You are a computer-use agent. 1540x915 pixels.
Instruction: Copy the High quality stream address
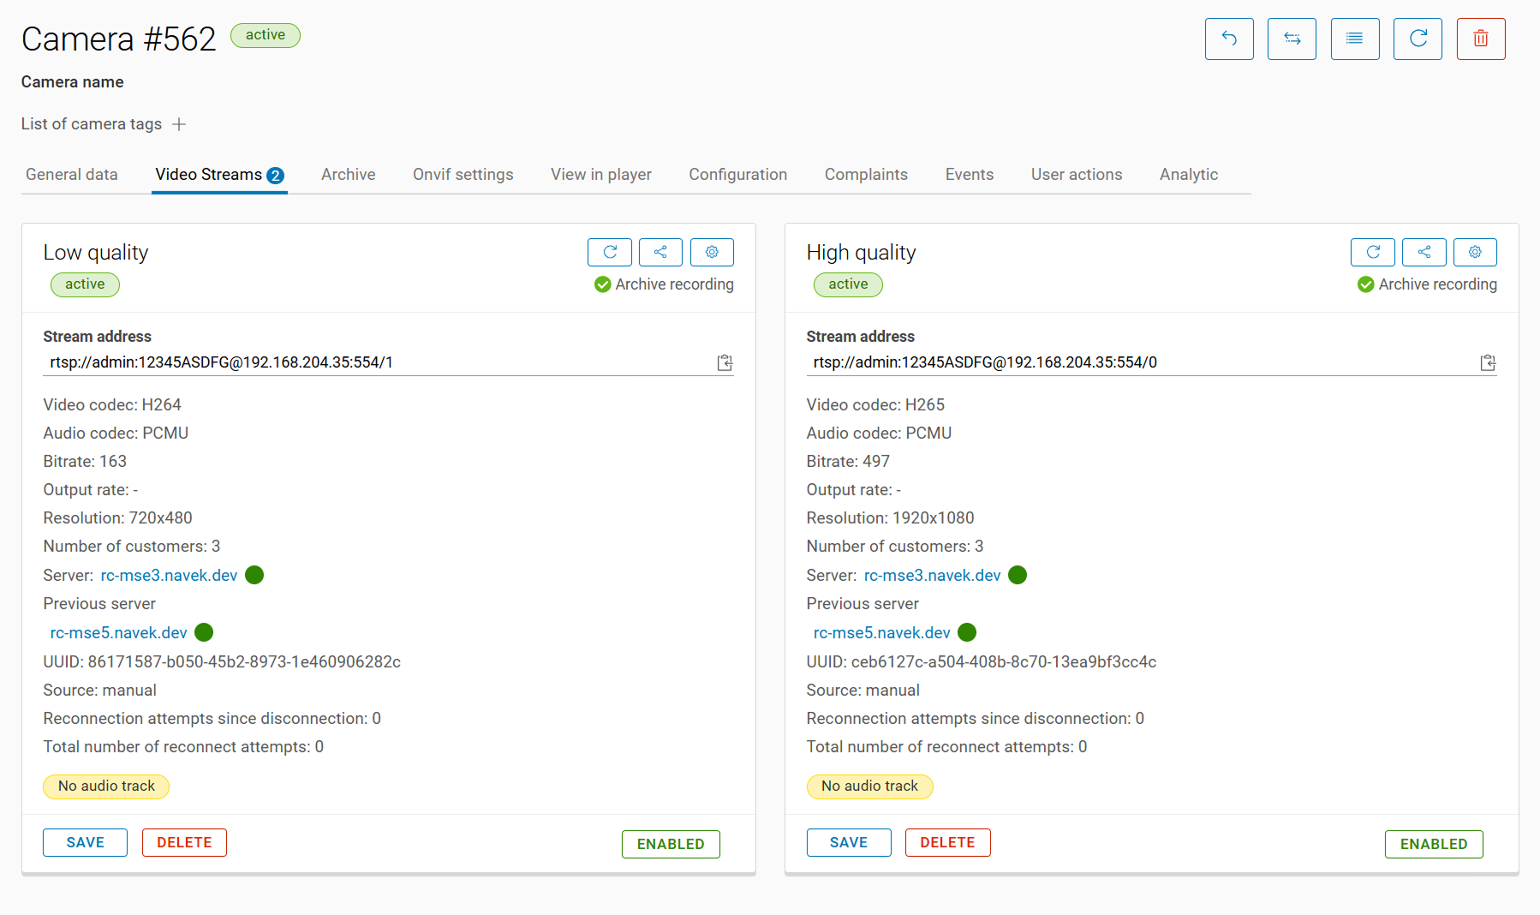pyautogui.click(x=1487, y=362)
